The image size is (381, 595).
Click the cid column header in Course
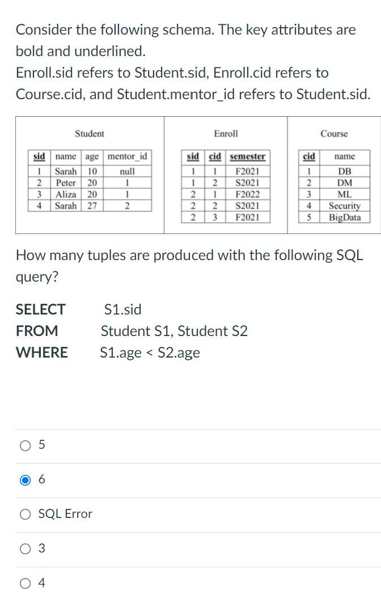point(309,156)
